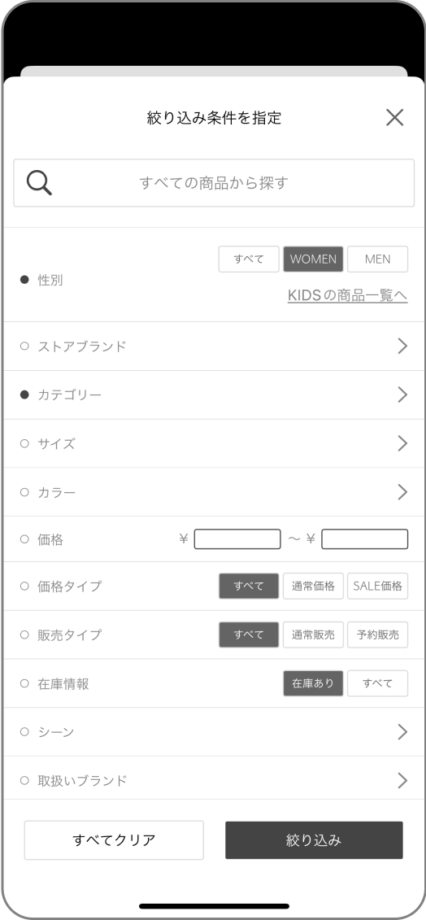
Task: Expand the ストアブランド row chevron
Action: click(x=402, y=347)
